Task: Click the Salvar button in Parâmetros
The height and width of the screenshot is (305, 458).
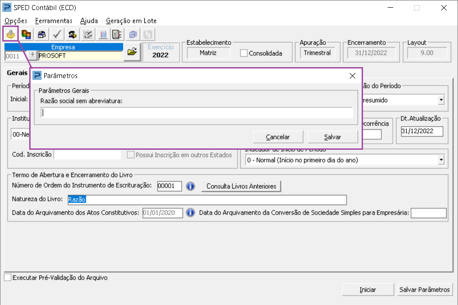Action: click(332, 137)
